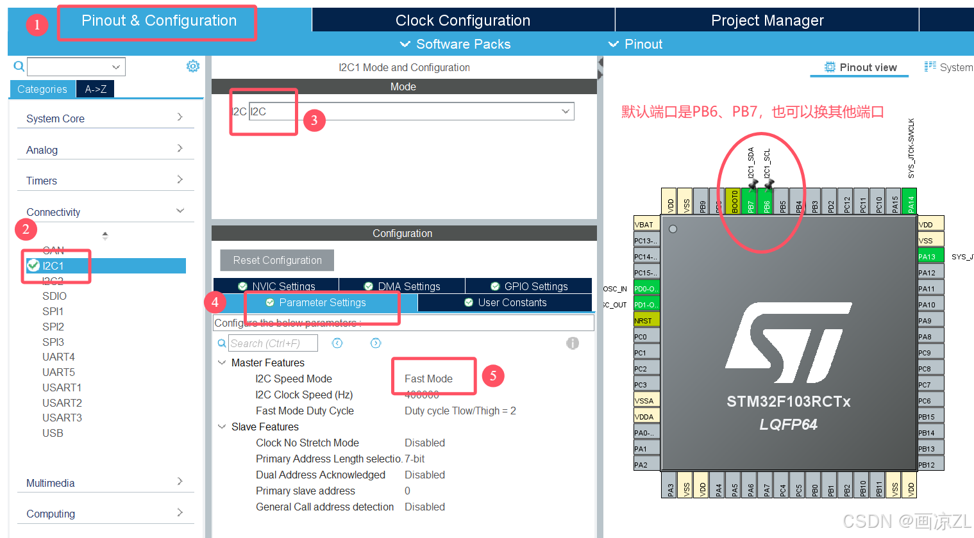The height and width of the screenshot is (538, 974).
Task: Select the PC0 pin on the chip
Action: click(646, 336)
